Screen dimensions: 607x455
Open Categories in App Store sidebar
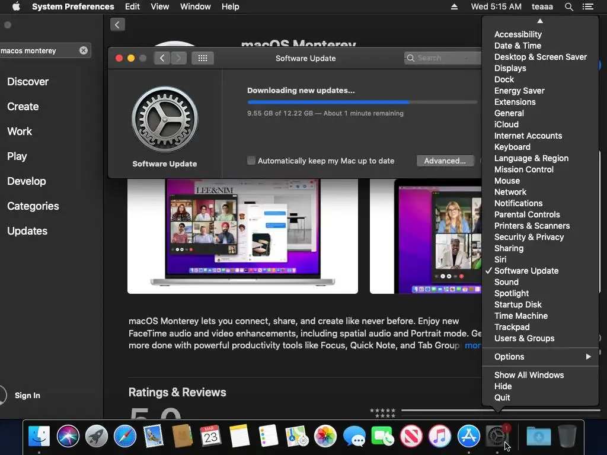coord(33,206)
